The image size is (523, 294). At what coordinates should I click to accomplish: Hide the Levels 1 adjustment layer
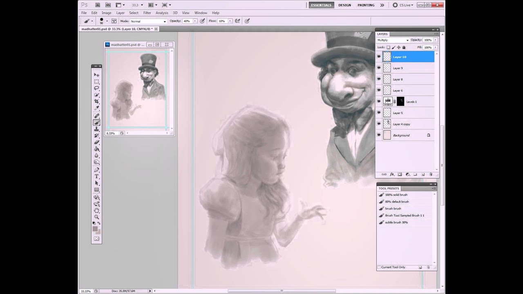(379, 102)
